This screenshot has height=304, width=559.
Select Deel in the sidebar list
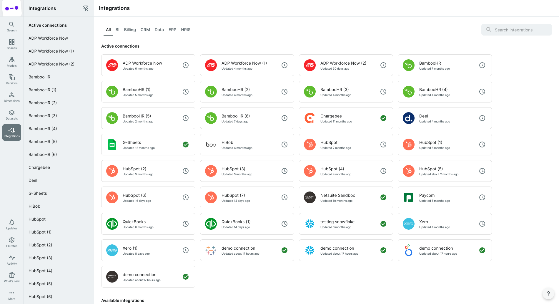[59, 180]
